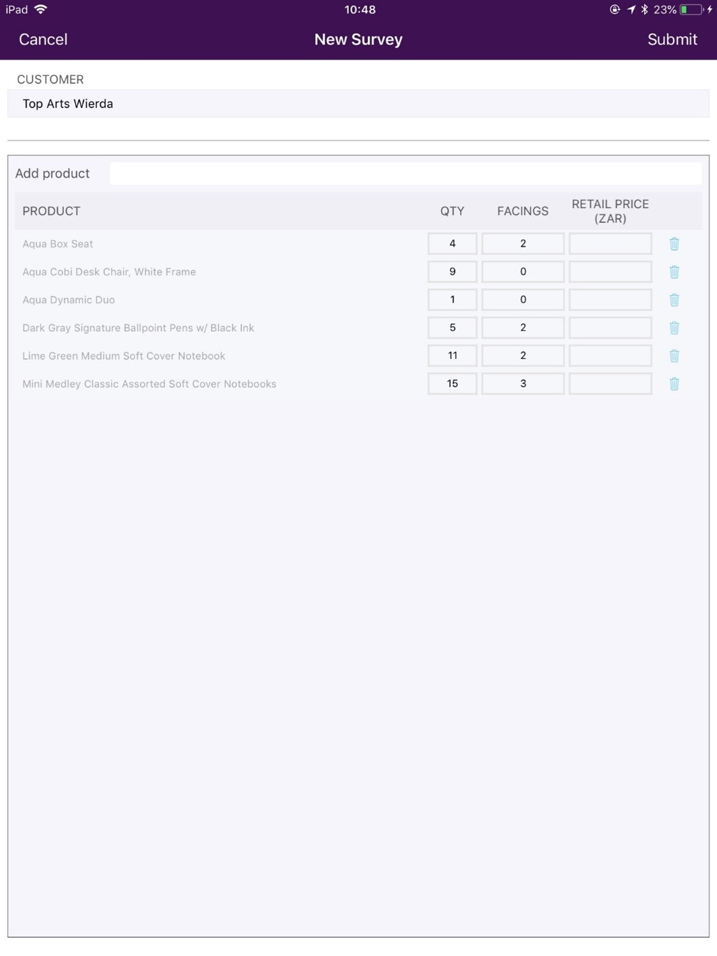
Task: Edit facings for Aqua Cobi Desk Chair
Action: click(x=522, y=272)
